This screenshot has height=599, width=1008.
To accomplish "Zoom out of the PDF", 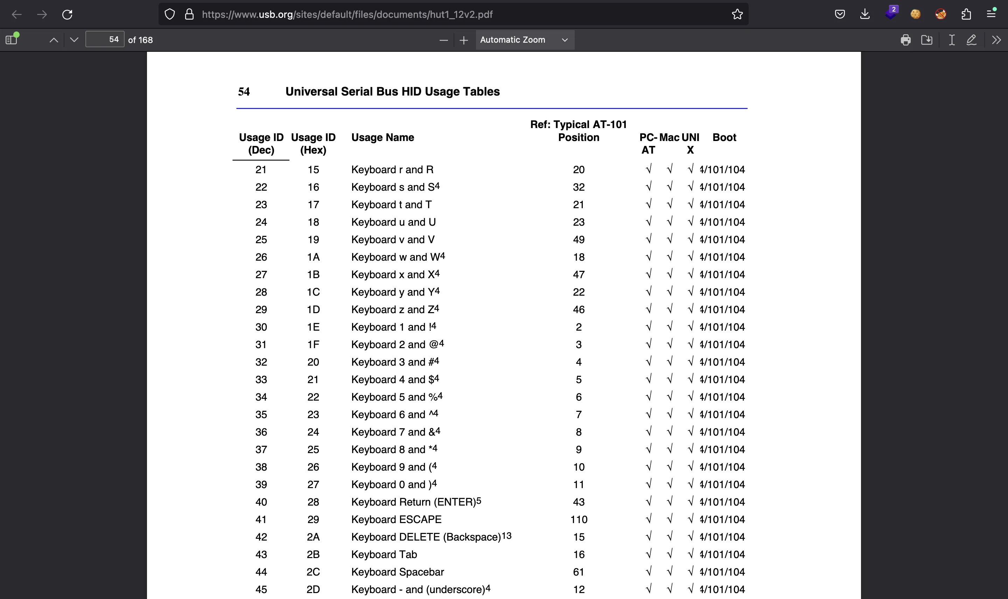I will 444,40.
